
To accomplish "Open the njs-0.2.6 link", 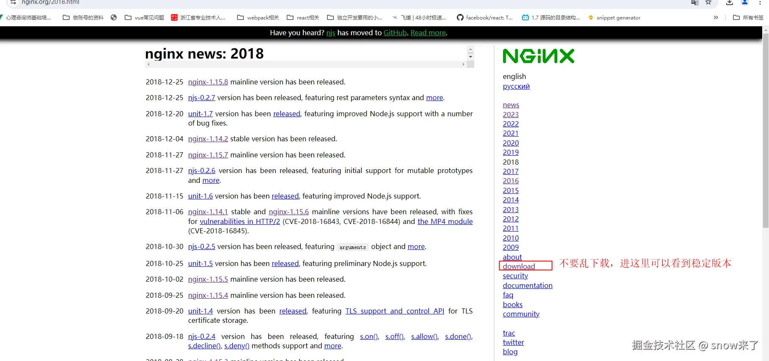I will coord(201,171).
